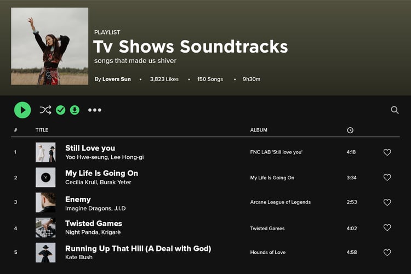
Task: Open Lovers Sun profile link
Action: (116, 79)
